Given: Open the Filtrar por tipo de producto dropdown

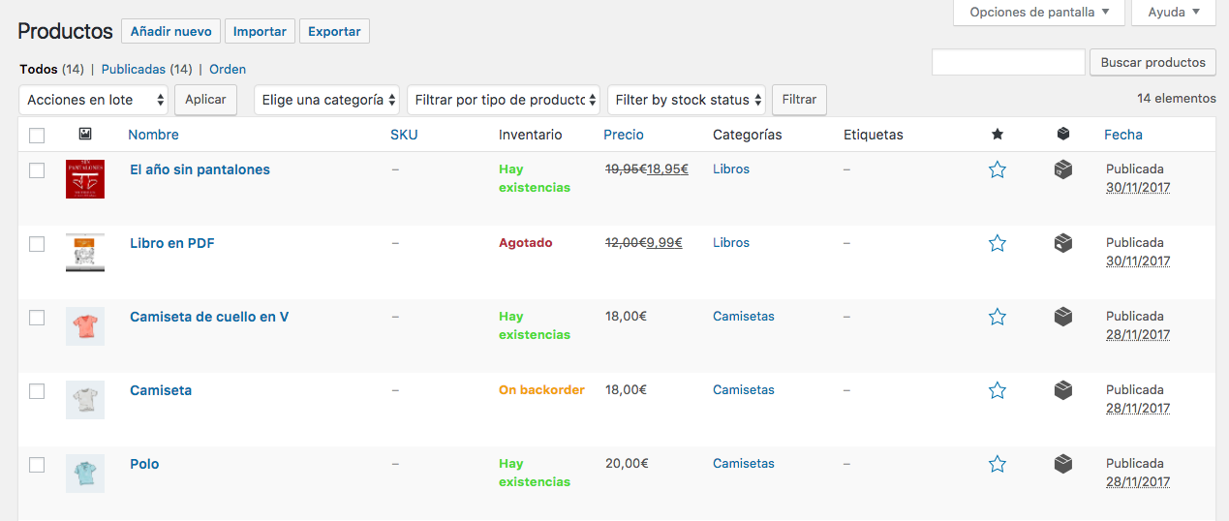Looking at the screenshot, I should pos(504,100).
